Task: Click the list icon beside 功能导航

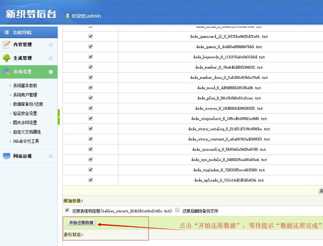Action: tap(6, 33)
